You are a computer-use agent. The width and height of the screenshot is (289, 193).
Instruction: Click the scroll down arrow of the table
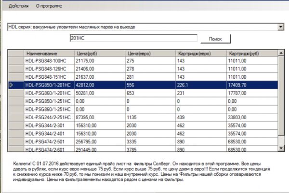(x=281, y=148)
